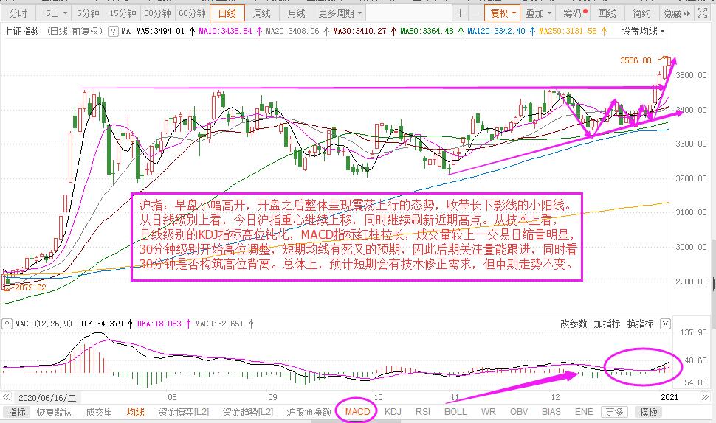Expand the side panel with the right-edge arrow
The height and width of the screenshot is (423, 716).
(x=714, y=284)
